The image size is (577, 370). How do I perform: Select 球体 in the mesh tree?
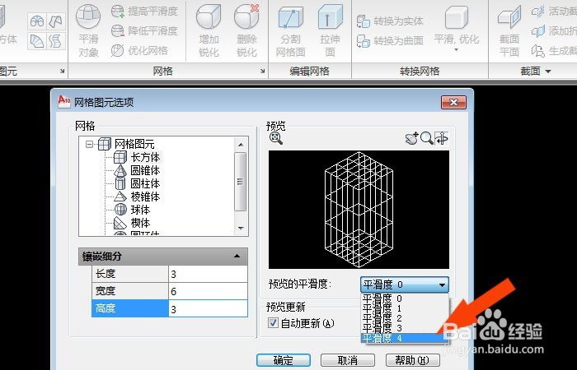140,210
